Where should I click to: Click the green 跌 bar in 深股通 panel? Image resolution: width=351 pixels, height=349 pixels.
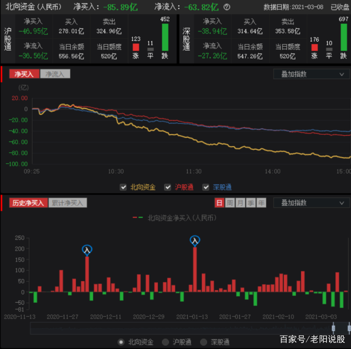point(344,37)
